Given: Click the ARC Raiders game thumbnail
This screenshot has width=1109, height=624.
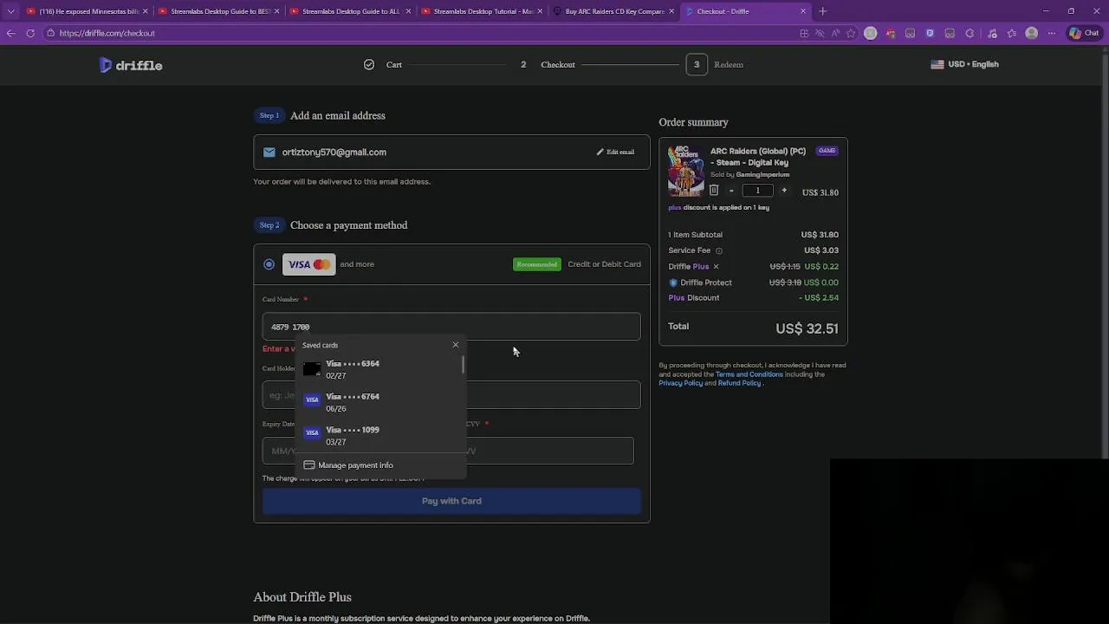Looking at the screenshot, I should pos(686,171).
